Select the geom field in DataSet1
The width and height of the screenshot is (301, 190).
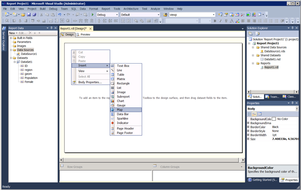tap(28, 74)
